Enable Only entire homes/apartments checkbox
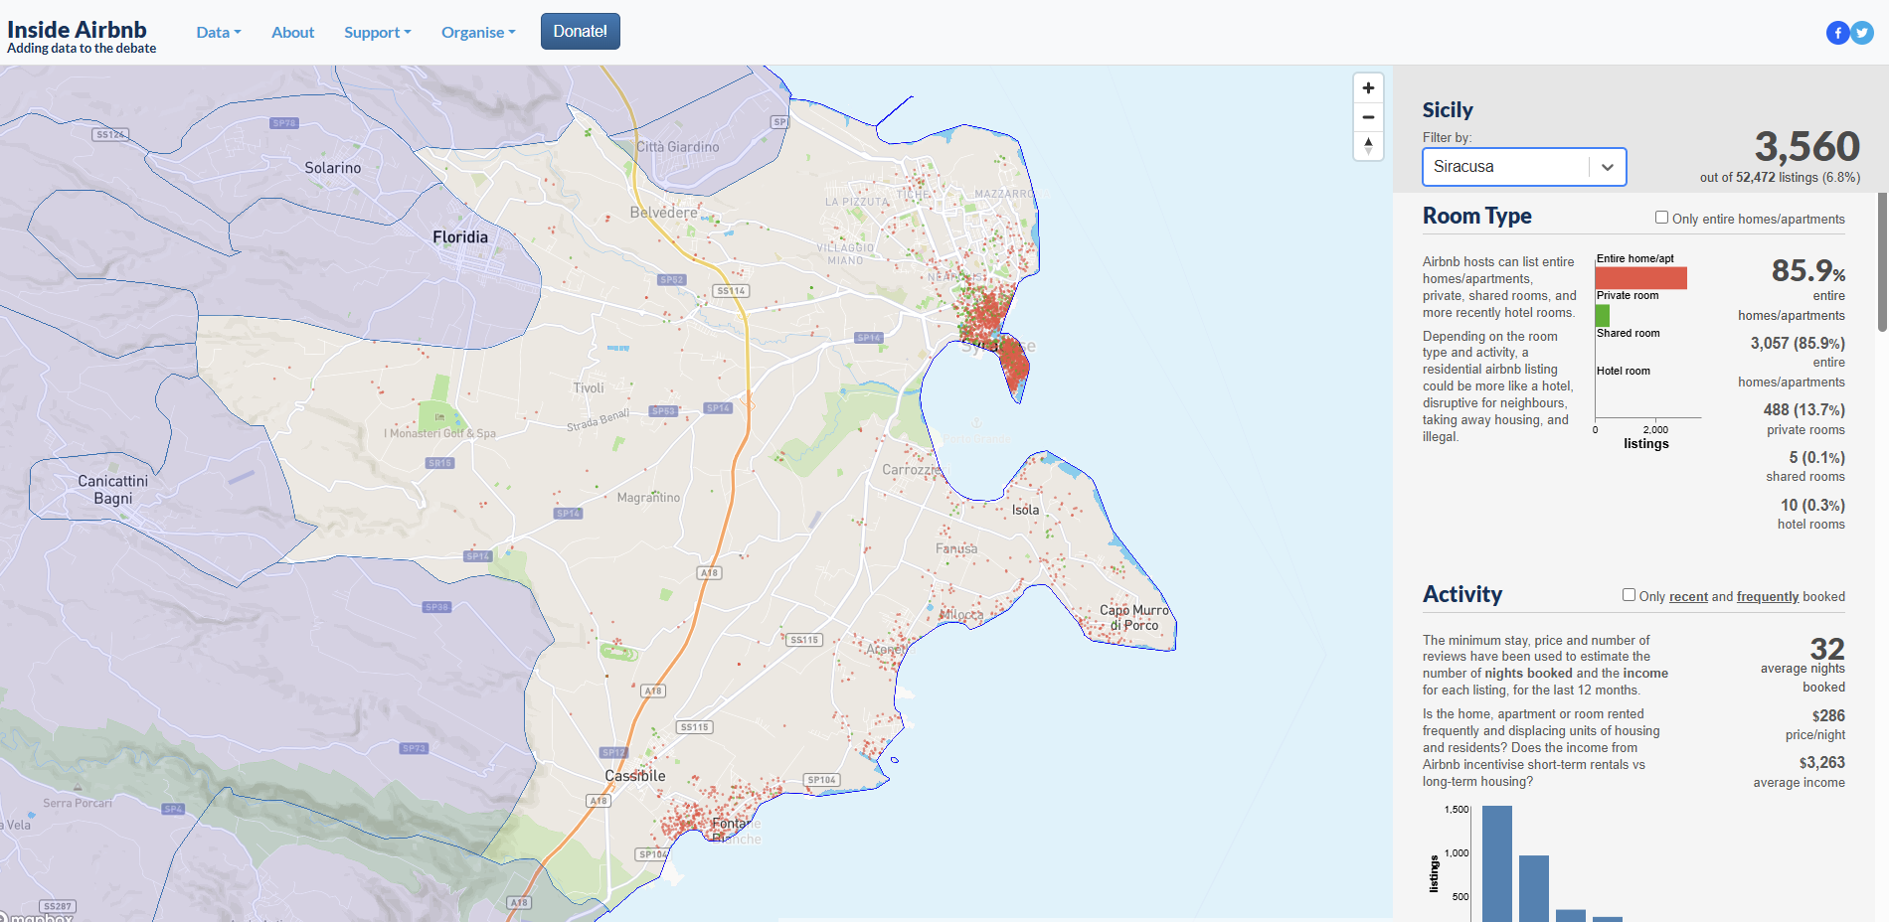Image resolution: width=1889 pixels, height=922 pixels. point(1661,218)
